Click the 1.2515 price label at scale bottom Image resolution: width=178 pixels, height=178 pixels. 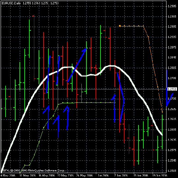click(172, 171)
